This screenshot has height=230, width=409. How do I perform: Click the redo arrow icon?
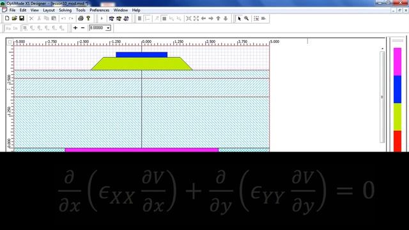(x=71, y=19)
